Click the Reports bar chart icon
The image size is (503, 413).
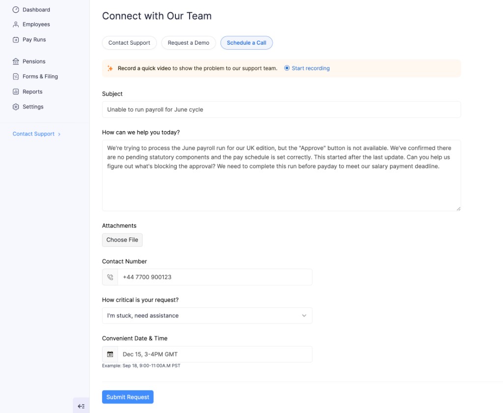coord(16,92)
